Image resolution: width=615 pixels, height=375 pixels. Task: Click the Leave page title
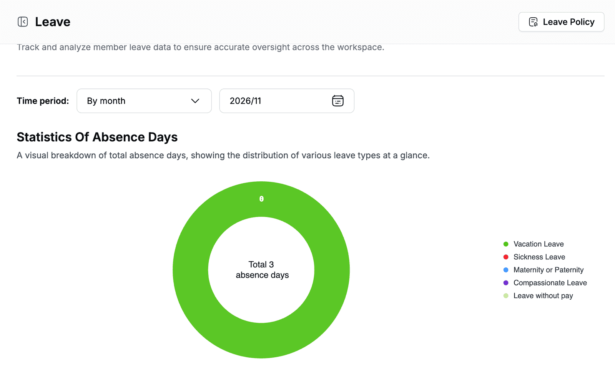(x=53, y=22)
